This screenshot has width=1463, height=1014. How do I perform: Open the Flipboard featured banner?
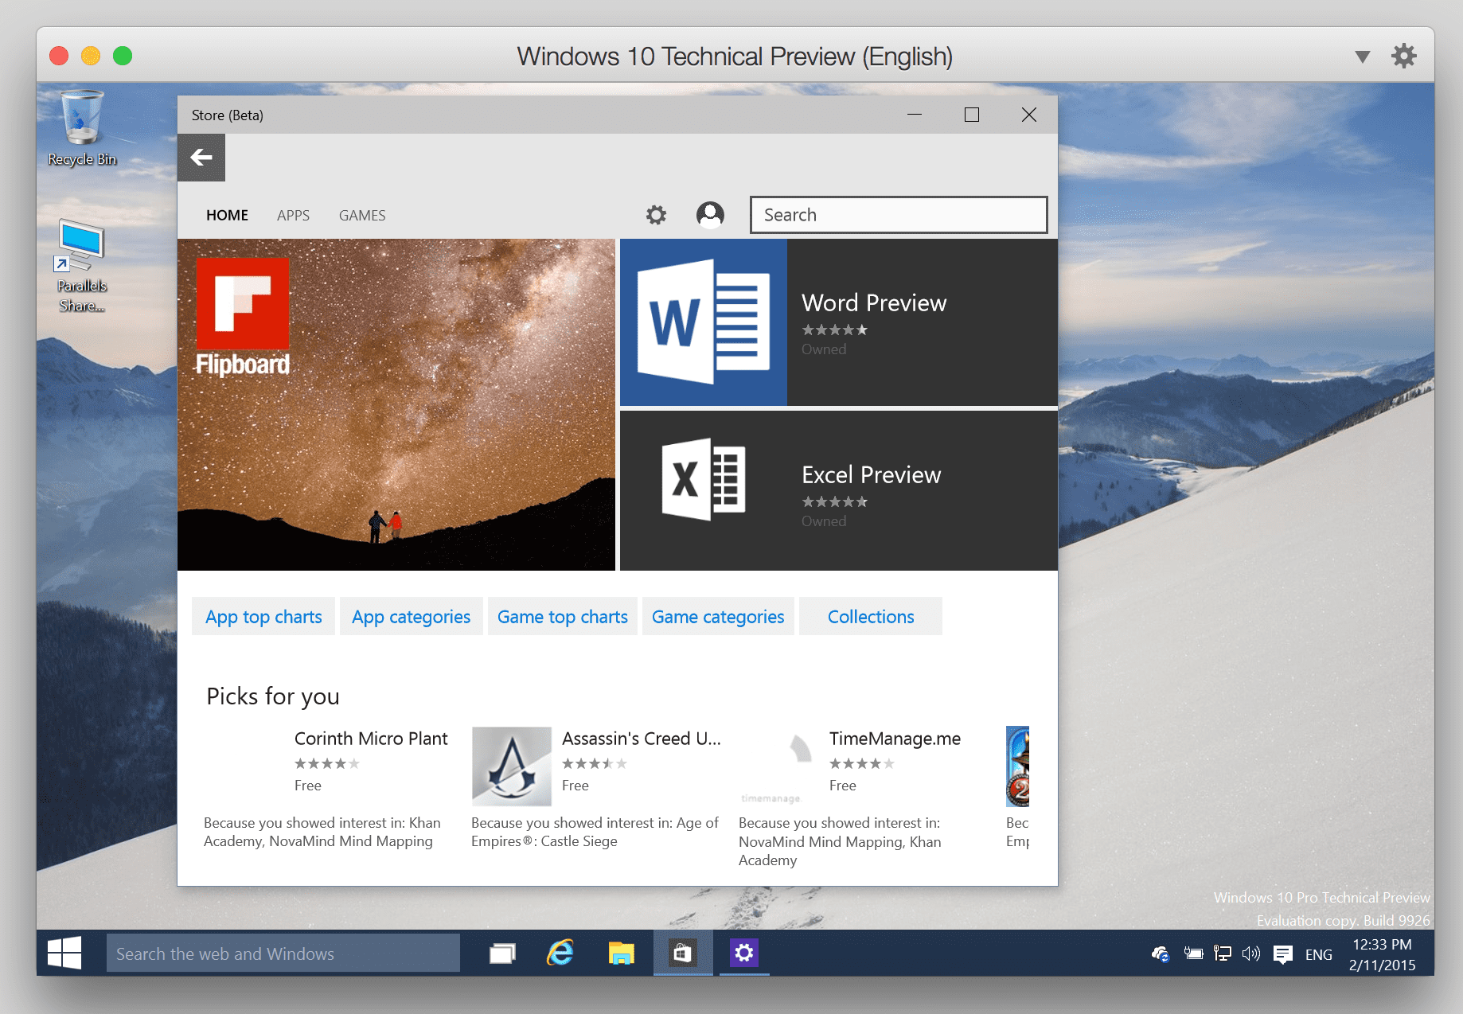[x=396, y=404]
